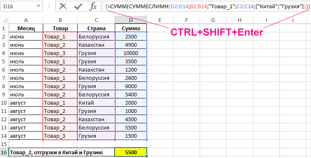This screenshot has height=158, width=311.
Task: Select row 5 header
Action: pos(4,61)
